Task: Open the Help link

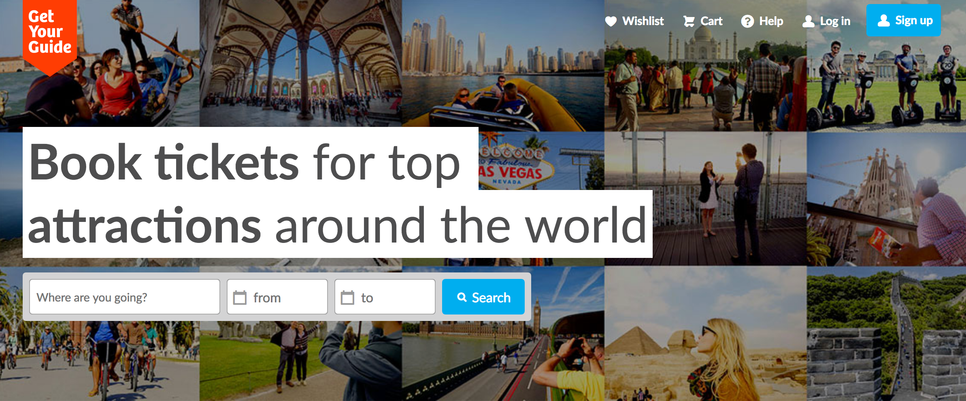Action: (x=762, y=21)
